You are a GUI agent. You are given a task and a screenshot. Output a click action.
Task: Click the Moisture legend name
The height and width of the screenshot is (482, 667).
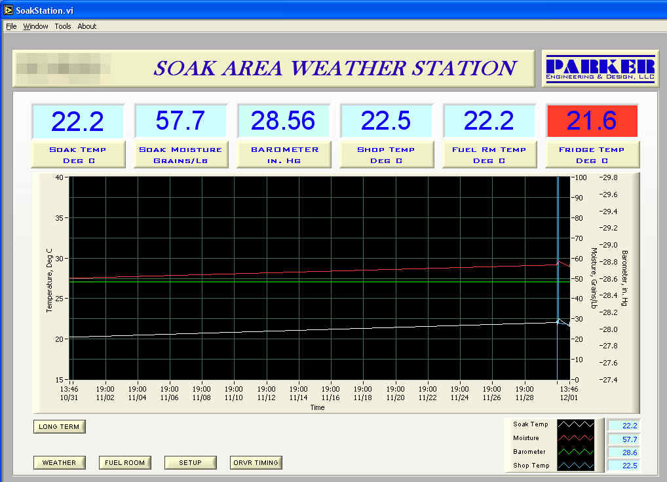[525, 438]
